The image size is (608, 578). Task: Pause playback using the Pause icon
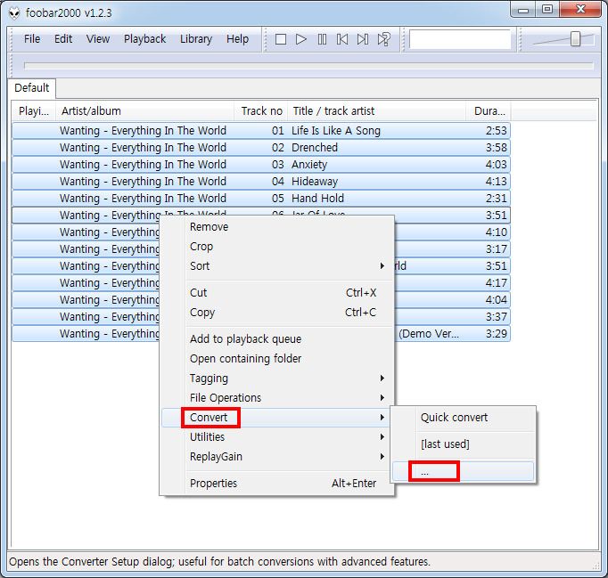[322, 39]
